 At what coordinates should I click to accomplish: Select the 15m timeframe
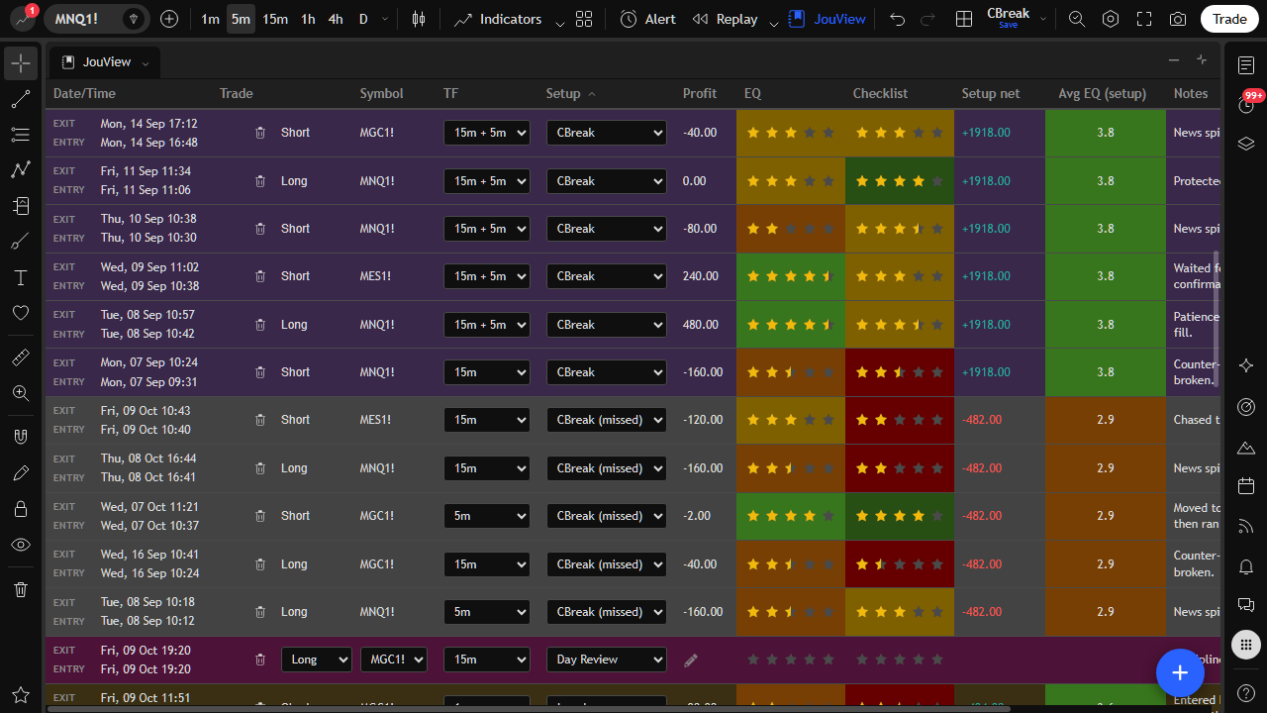[x=275, y=19]
